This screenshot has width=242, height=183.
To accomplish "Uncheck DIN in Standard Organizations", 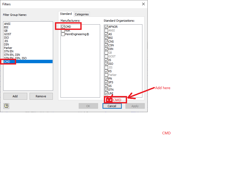I will [x=106, y=49].
